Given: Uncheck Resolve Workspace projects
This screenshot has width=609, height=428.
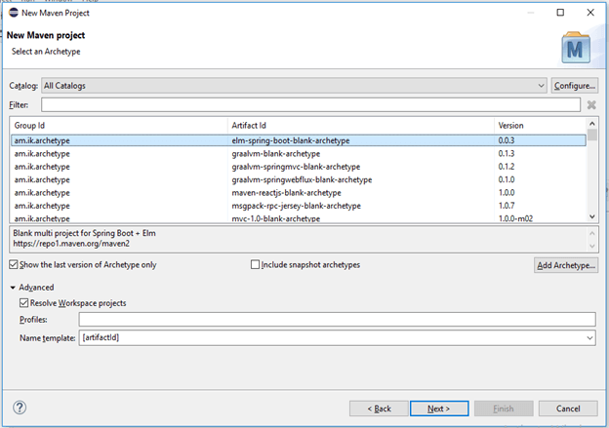Looking at the screenshot, I should pyautogui.click(x=23, y=303).
